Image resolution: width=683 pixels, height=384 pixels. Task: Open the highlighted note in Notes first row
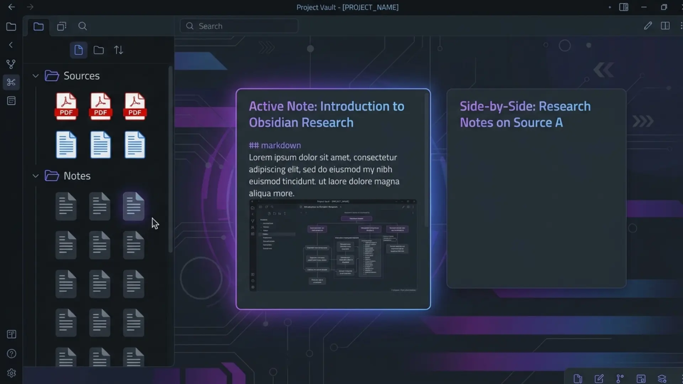(x=134, y=206)
